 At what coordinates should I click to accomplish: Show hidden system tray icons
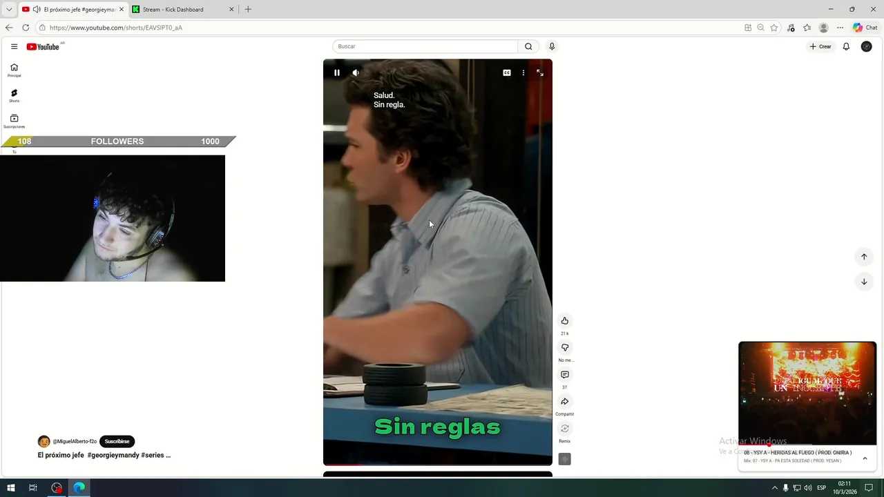click(x=774, y=488)
